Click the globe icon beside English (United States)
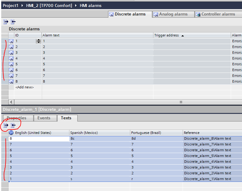This screenshot has height=191, width=242. [x=11, y=132]
